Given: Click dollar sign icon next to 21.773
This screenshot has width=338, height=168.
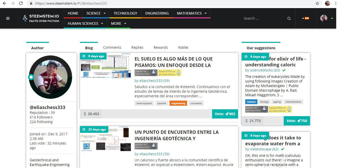Looking at the screenshot, I should (x=246, y=121).
